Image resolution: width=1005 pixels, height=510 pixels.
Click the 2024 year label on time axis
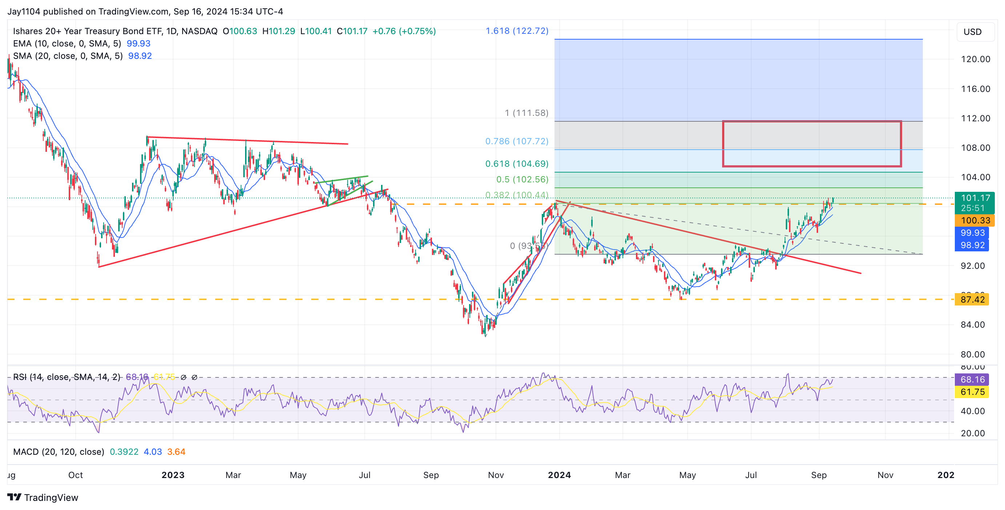560,475
